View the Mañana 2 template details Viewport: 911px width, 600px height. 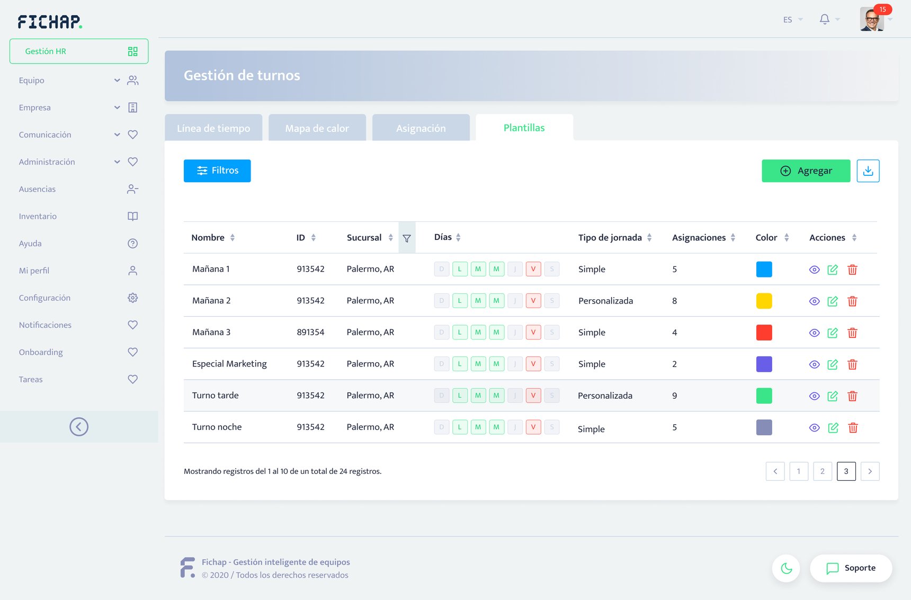click(814, 301)
